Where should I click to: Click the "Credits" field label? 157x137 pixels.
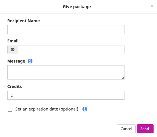coord(15,86)
